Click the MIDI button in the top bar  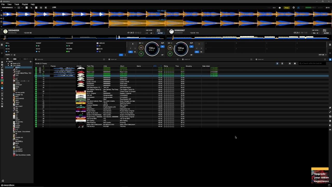pyautogui.click(x=274, y=8)
